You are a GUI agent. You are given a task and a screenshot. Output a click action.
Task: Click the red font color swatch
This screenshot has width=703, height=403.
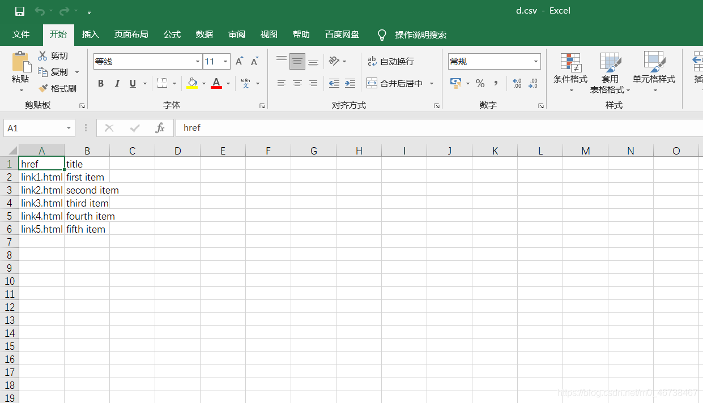[216, 87]
